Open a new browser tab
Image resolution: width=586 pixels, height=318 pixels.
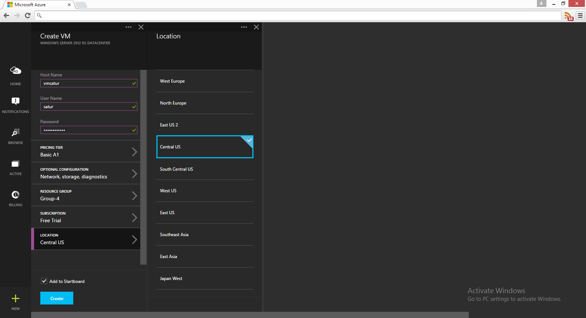tap(81, 5)
